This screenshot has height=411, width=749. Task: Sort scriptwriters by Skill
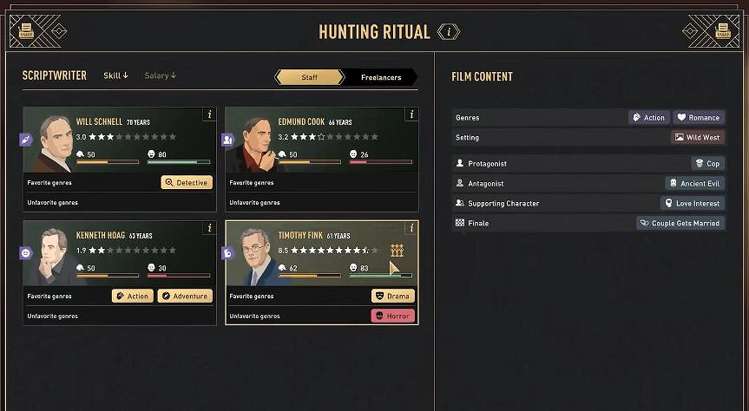pos(115,75)
